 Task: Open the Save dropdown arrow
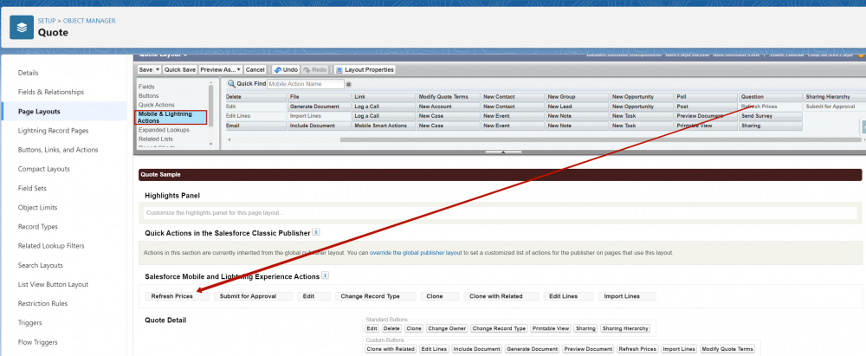tap(158, 70)
